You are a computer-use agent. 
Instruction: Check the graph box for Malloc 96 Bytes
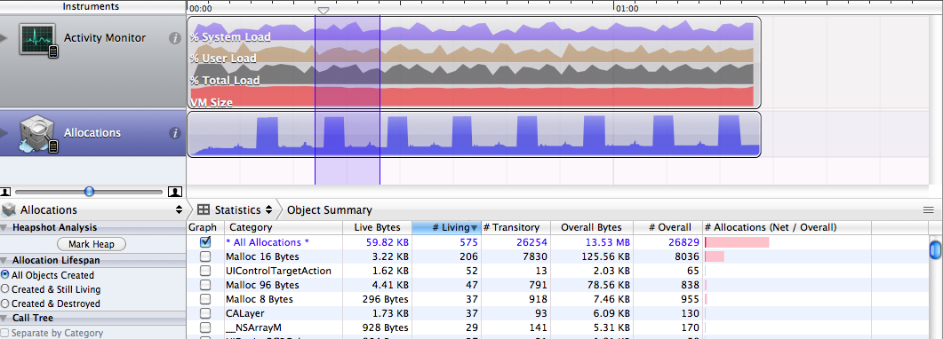pyautogui.click(x=205, y=285)
